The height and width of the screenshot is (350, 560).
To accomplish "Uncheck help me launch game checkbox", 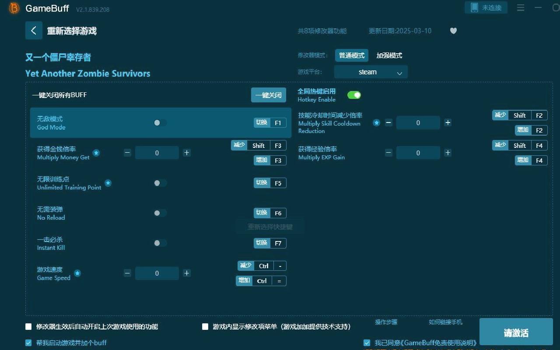I will click(x=28, y=343).
